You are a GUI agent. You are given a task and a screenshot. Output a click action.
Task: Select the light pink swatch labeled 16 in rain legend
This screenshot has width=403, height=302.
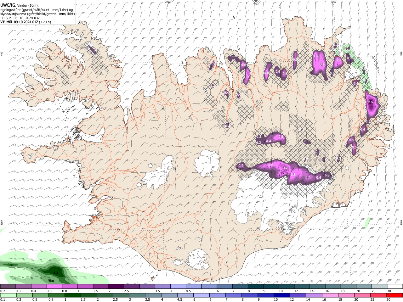tap(330, 295)
